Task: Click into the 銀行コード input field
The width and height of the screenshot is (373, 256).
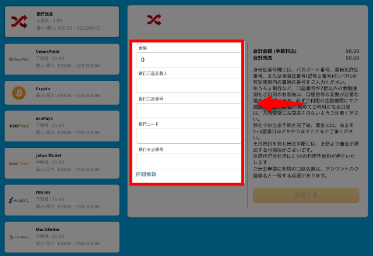Action: (189, 136)
